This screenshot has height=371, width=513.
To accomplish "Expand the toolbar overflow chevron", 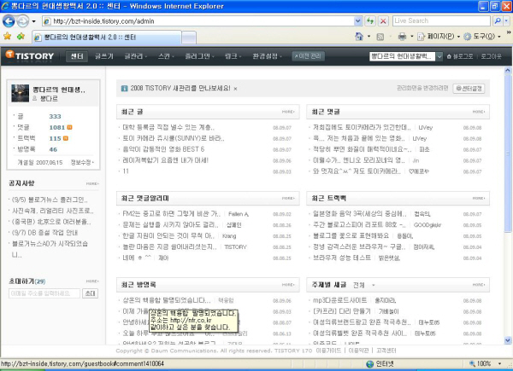I will [x=509, y=32].
